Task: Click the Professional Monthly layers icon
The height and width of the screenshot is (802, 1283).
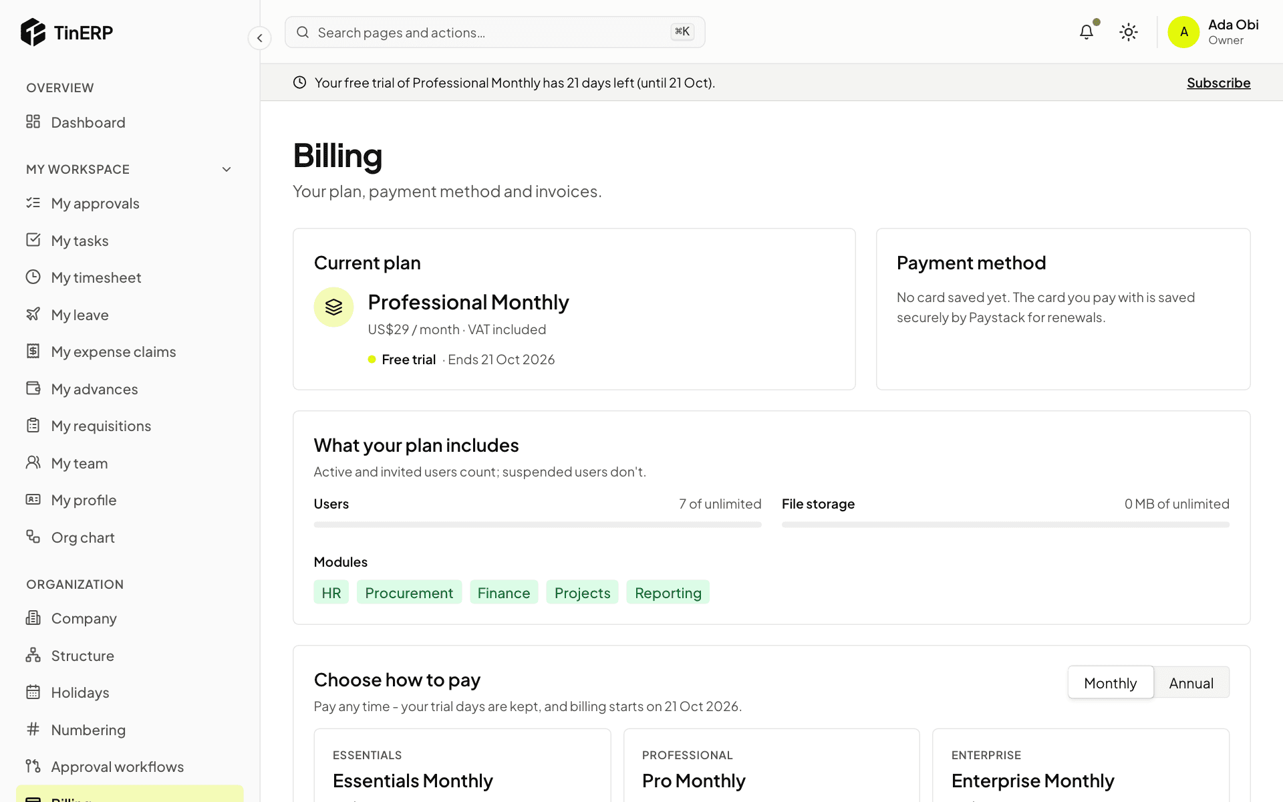Action: (333, 307)
